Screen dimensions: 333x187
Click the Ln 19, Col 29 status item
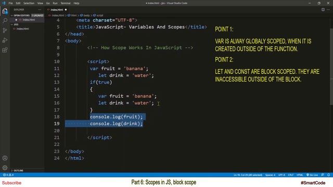248,175
